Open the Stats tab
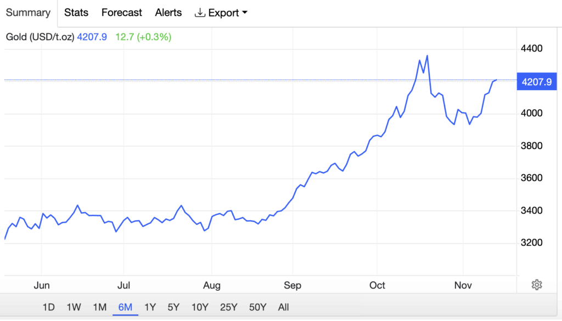The height and width of the screenshot is (321, 562). 76,13
